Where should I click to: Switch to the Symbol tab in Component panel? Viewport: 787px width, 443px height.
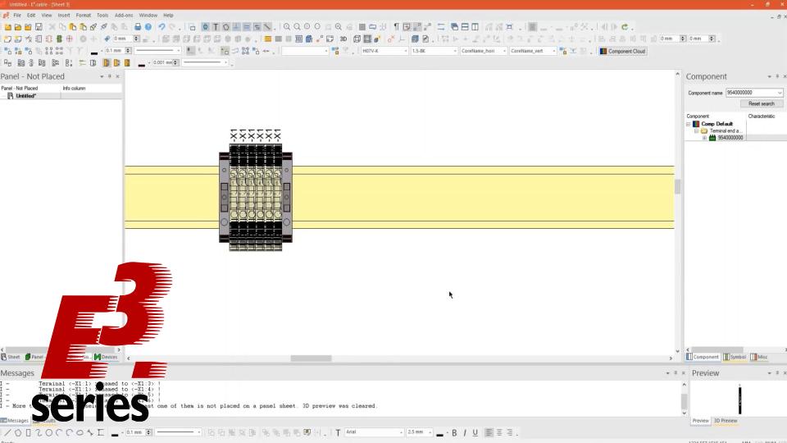click(735, 357)
